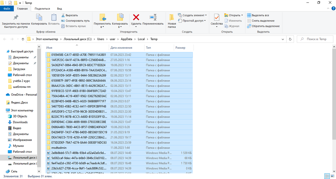Image resolution: width=336 pixels, height=179 pixels.
Task: Open учёба 2 курс quick access folder
Action: [x=19, y=81]
